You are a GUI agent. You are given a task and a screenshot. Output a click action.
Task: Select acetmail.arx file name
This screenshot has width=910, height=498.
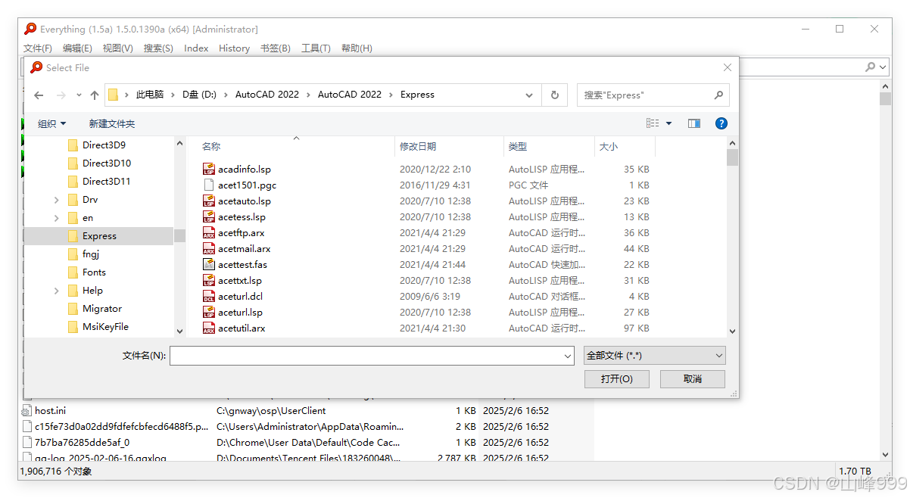[244, 249]
